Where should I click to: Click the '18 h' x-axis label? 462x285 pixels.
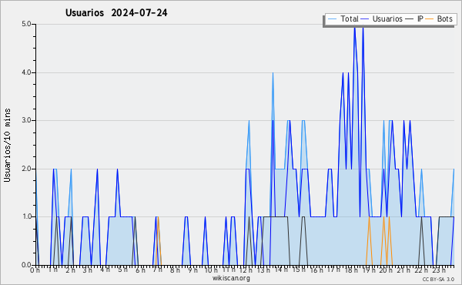coord(351,270)
